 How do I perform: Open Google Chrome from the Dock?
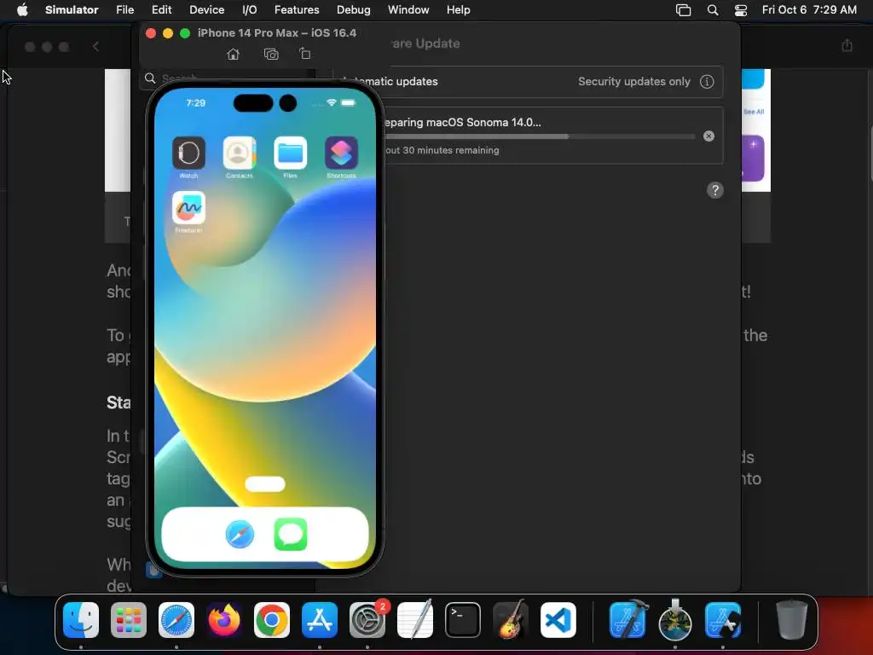pyautogui.click(x=272, y=620)
